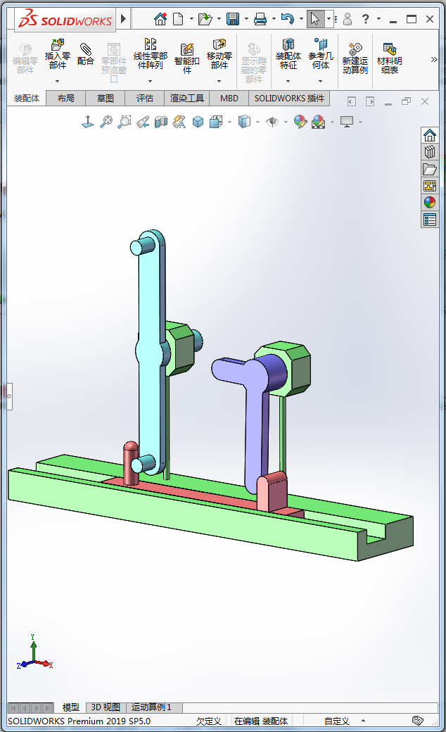Switch to the 布局 tab
This screenshot has height=732, width=446.
[x=66, y=99]
